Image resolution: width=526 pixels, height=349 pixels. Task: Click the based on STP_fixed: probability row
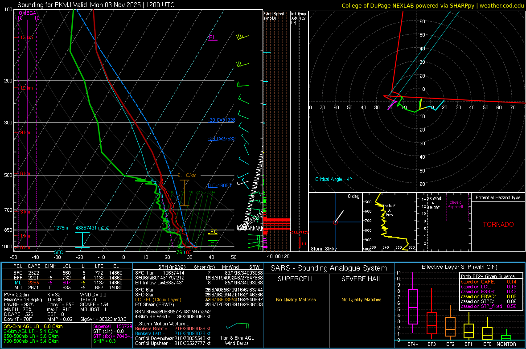489,306
